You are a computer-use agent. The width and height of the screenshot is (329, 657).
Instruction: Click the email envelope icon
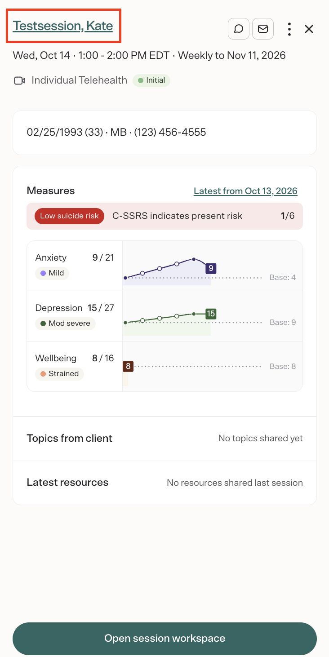[263, 29]
